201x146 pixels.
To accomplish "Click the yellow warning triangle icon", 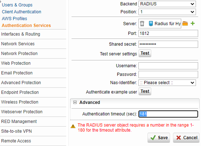I will [x=73, y=126].
